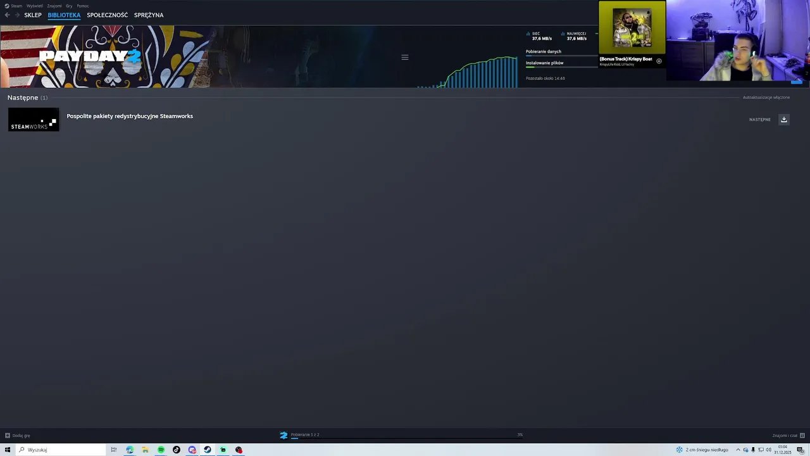Click the Steamworks logo thumbnail
This screenshot has width=810, height=456.
pyautogui.click(x=34, y=120)
